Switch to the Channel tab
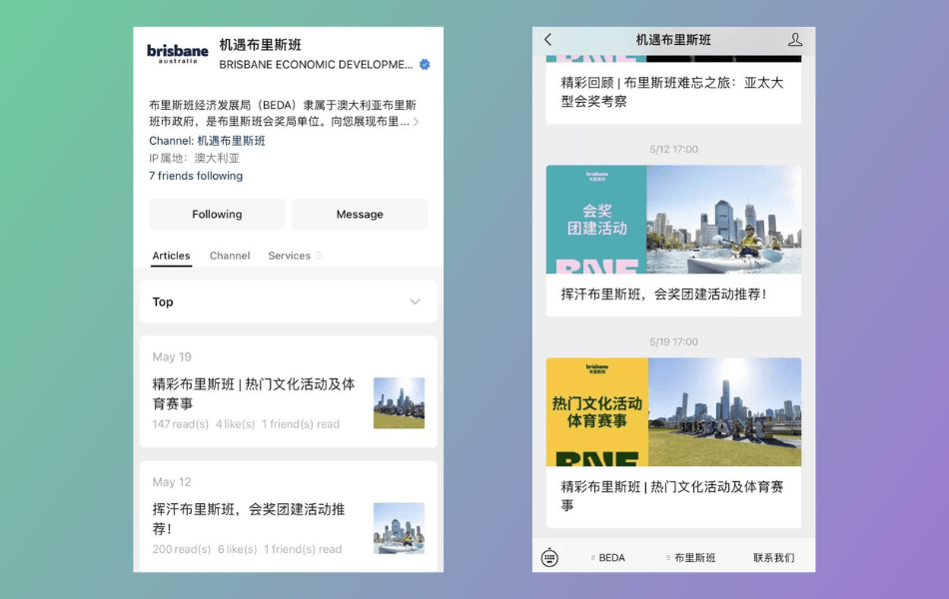The height and width of the screenshot is (599, 949). coord(230,256)
